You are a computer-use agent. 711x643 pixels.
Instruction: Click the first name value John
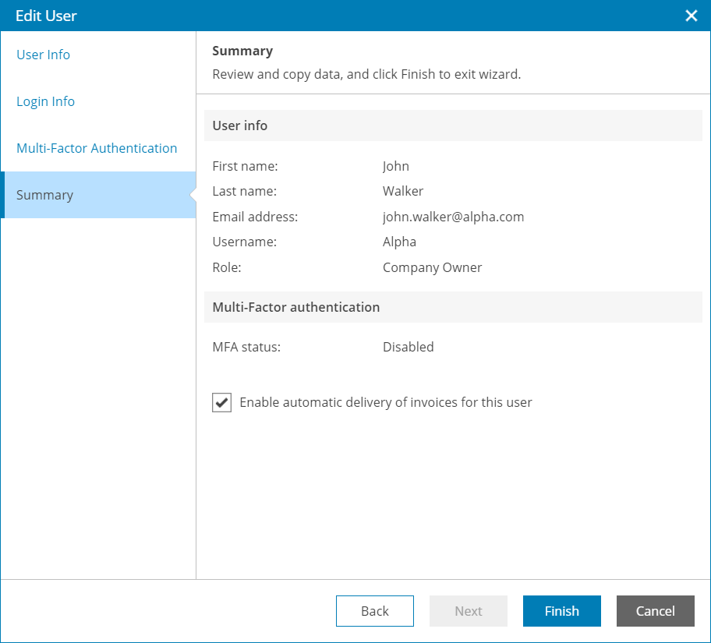[x=396, y=166]
